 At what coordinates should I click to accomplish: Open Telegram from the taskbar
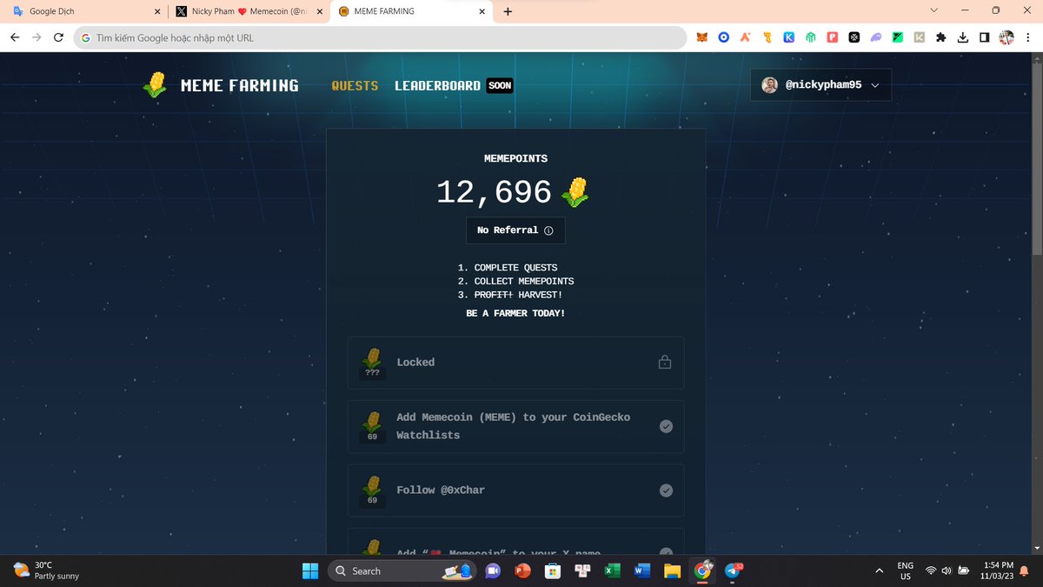734,570
